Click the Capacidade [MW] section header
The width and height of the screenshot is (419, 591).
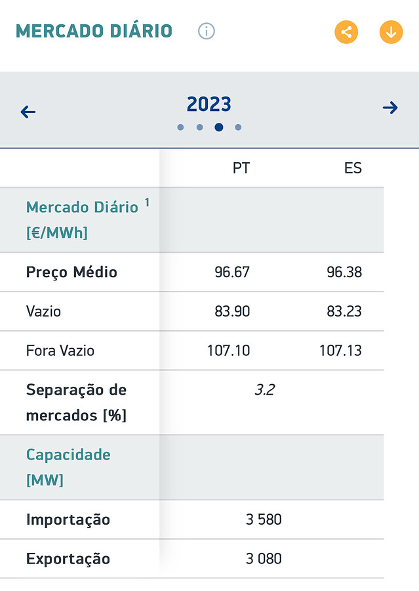[x=68, y=467]
